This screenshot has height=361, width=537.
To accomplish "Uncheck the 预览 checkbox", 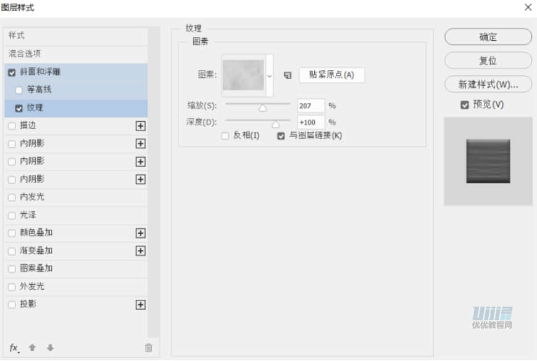I will tap(465, 105).
